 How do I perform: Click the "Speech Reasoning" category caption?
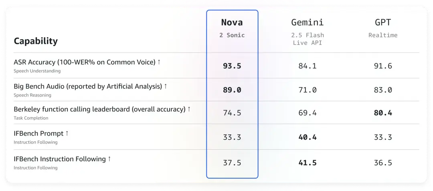tap(32, 95)
